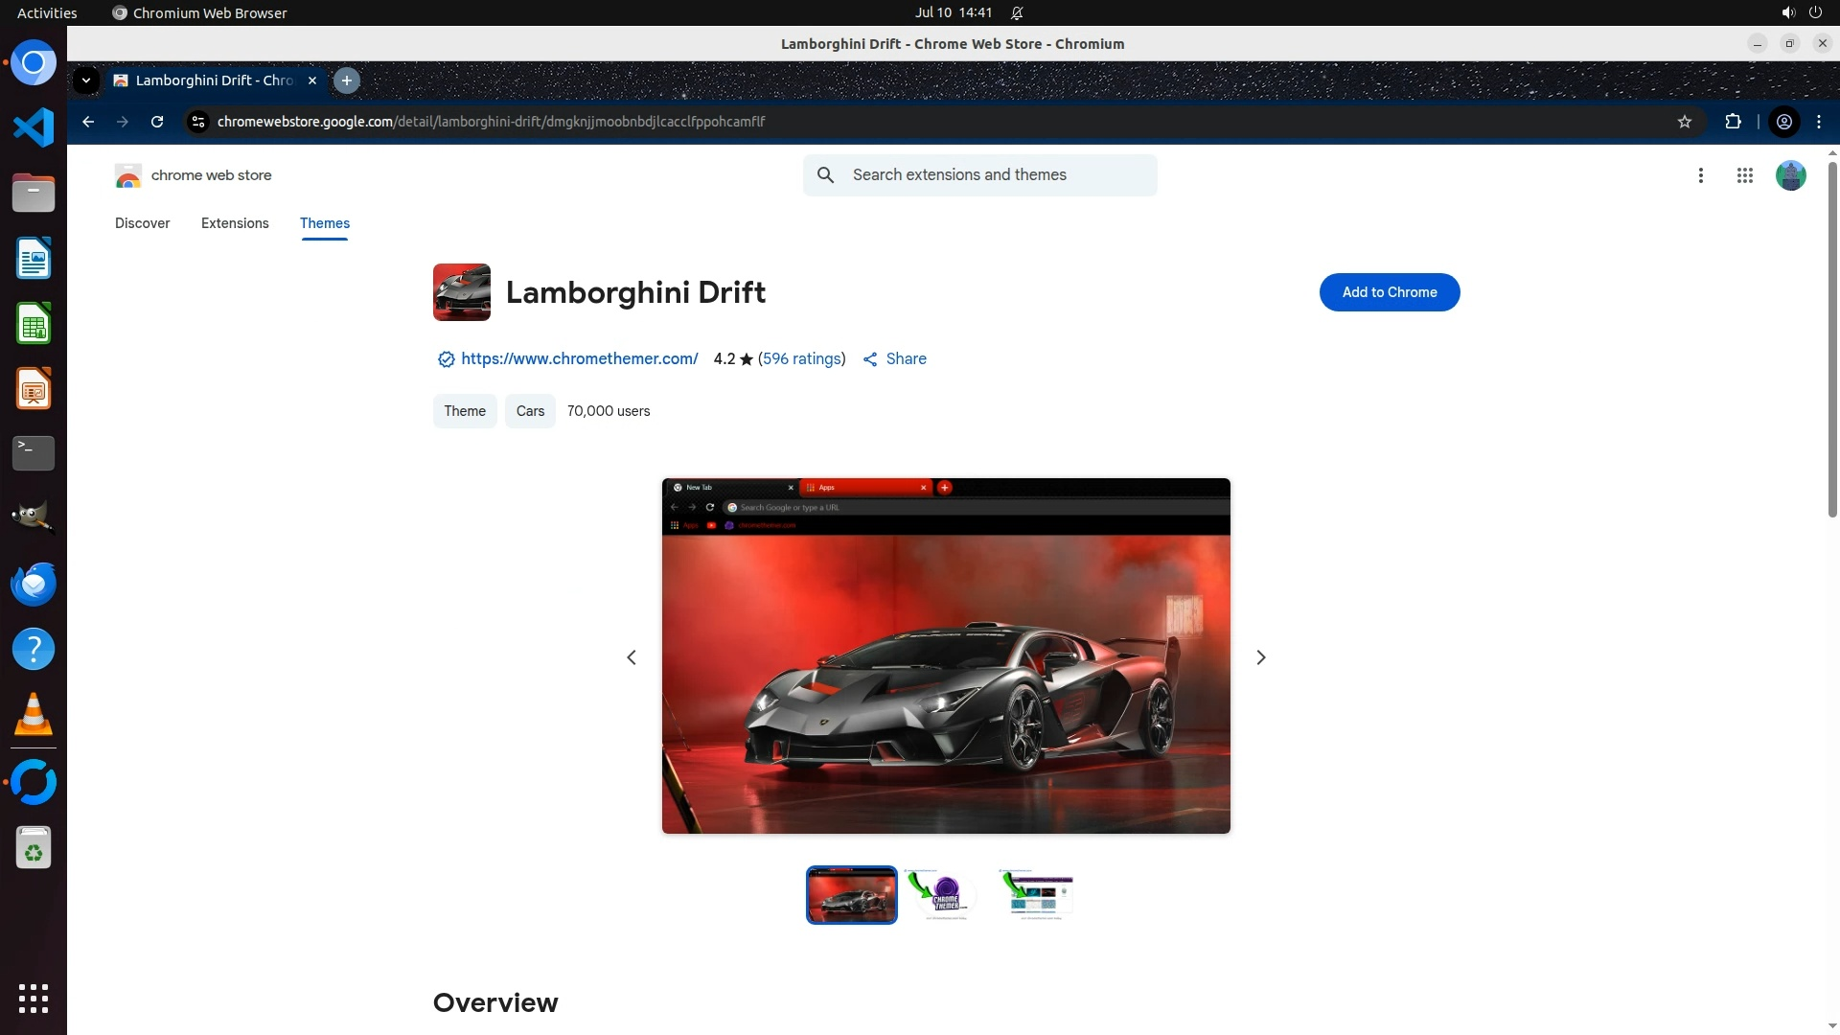Click the Share icon link
The width and height of the screenshot is (1840, 1035).
pyautogui.click(x=894, y=358)
